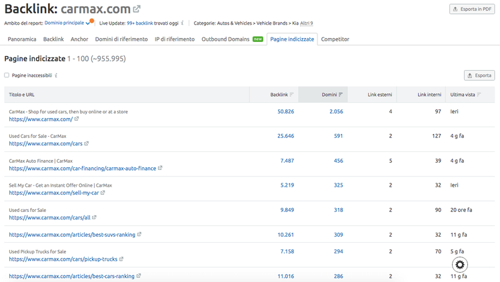Click '20 ore fa' last seen value

coord(461,210)
